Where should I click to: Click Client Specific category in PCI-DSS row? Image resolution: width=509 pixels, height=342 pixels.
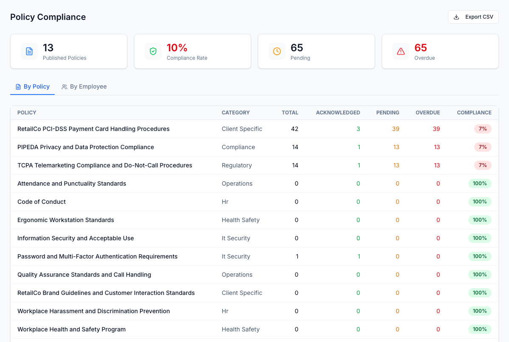pos(242,129)
